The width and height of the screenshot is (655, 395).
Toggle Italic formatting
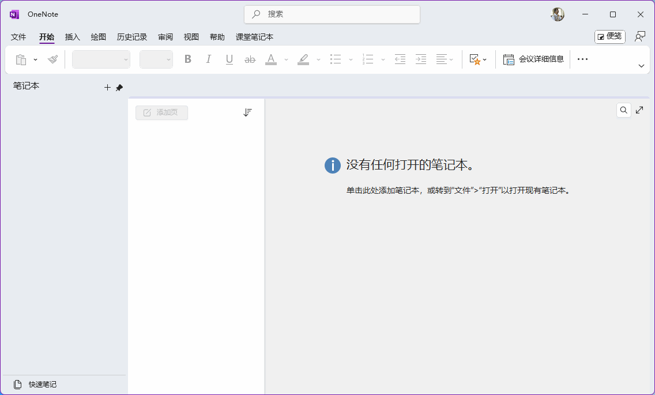(209, 59)
